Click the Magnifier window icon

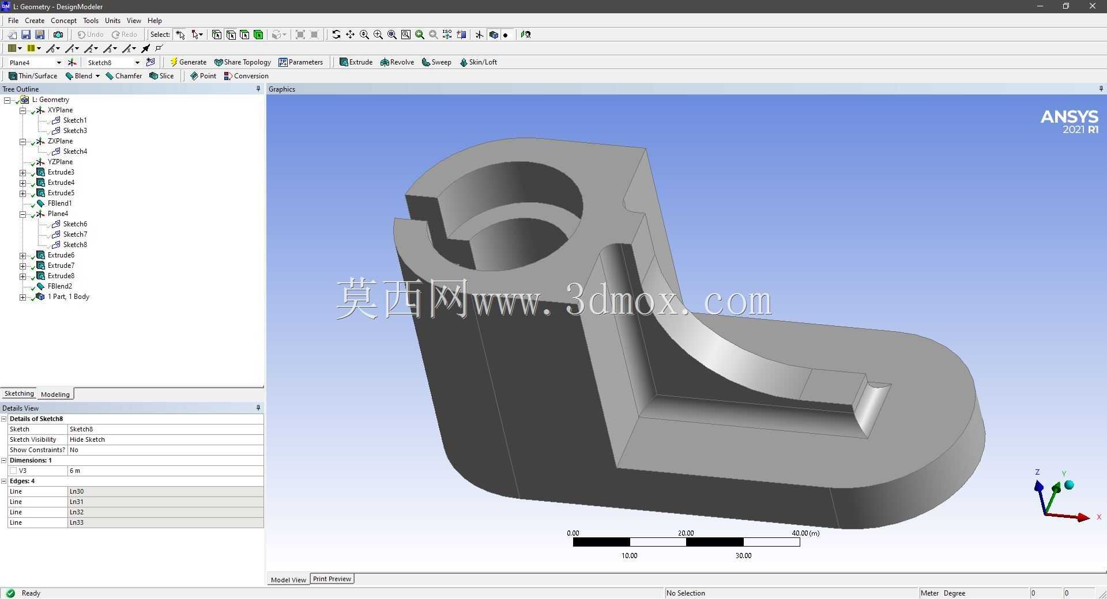(405, 35)
